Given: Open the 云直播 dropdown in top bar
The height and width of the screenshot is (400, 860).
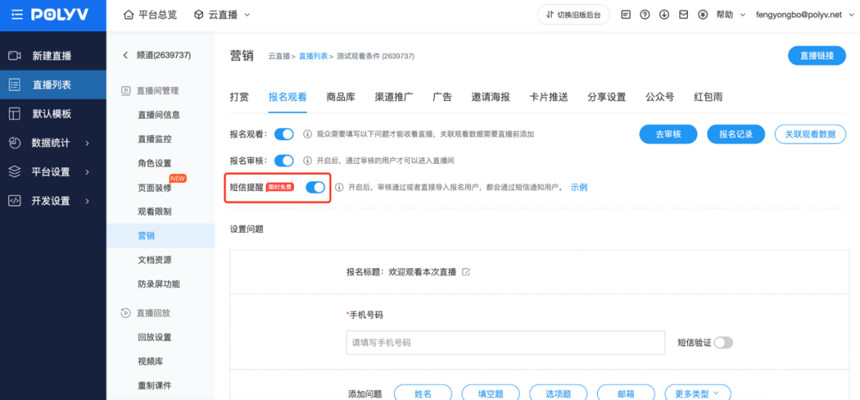Looking at the screenshot, I should coord(221,15).
